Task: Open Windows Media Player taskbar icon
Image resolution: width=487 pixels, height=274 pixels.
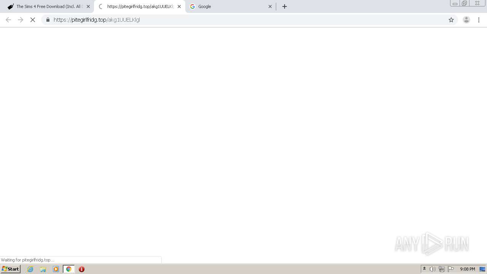Action: click(x=56, y=269)
